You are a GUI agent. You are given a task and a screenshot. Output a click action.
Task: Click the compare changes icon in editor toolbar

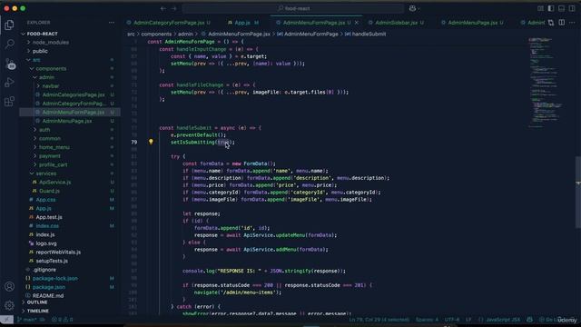click(551, 23)
